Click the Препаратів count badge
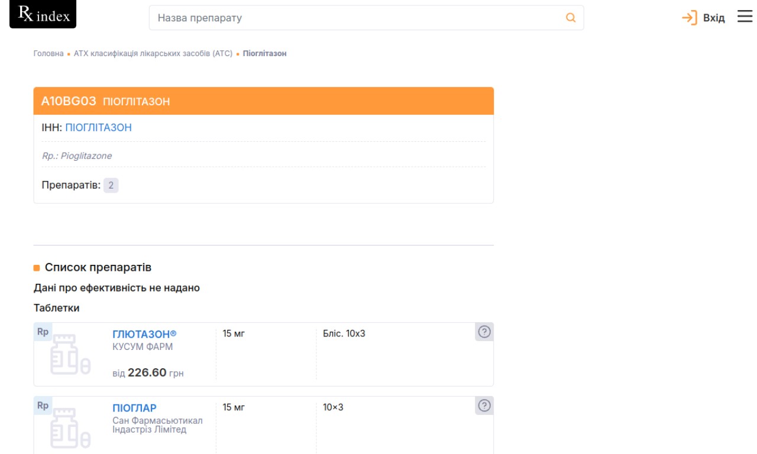The height and width of the screenshot is (454, 757). pyautogui.click(x=111, y=185)
